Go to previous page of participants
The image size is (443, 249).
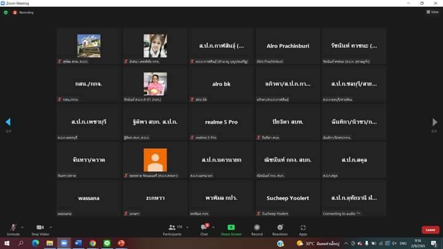pyautogui.click(x=8, y=122)
